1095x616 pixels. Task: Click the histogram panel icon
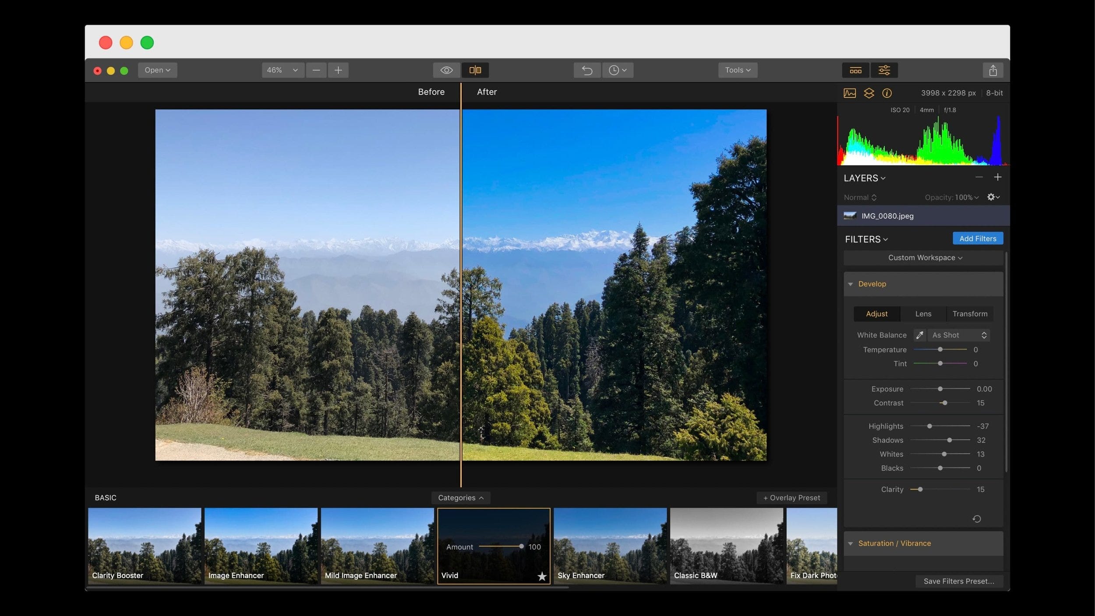click(849, 92)
